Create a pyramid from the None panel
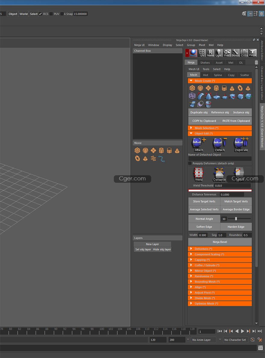Image resolution: width=265 pixels, height=358 pixels. (145, 158)
